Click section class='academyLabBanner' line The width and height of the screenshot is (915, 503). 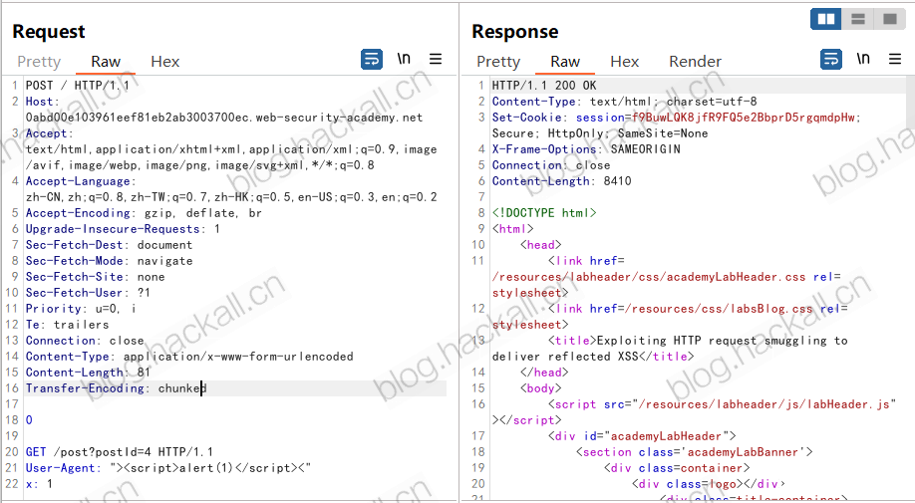pyautogui.click(x=694, y=452)
